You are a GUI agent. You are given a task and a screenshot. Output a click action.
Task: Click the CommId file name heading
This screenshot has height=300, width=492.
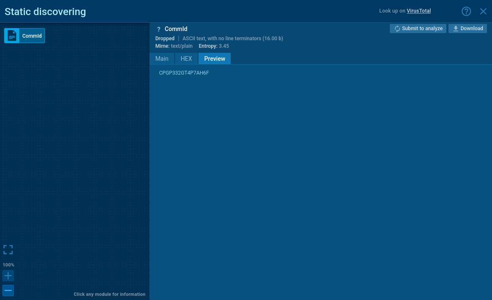pyautogui.click(x=176, y=29)
